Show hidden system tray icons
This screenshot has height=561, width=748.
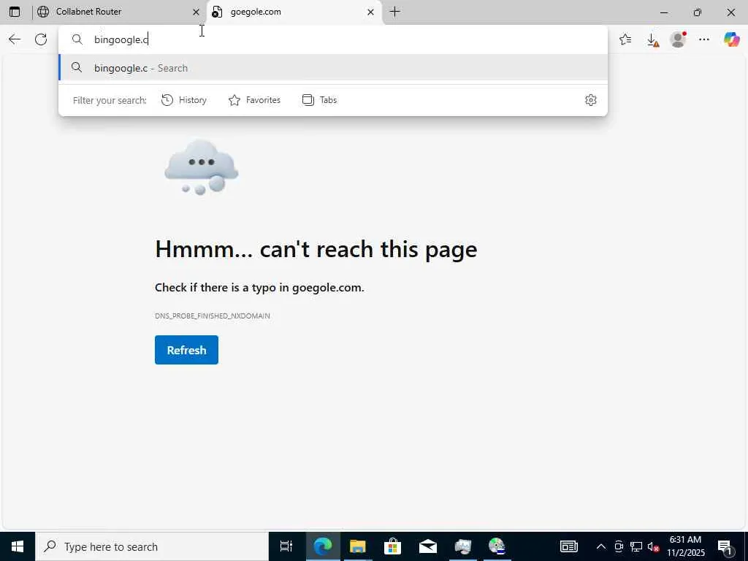[601, 546]
